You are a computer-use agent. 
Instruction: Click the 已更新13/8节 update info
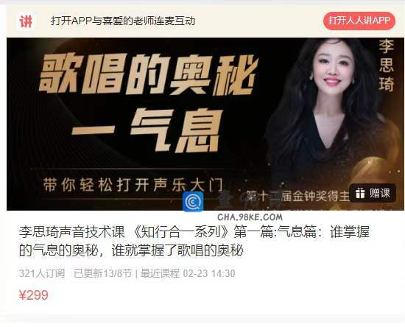pyautogui.click(x=103, y=273)
